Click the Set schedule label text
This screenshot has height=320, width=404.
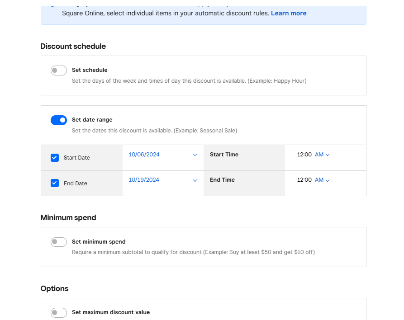pos(90,70)
